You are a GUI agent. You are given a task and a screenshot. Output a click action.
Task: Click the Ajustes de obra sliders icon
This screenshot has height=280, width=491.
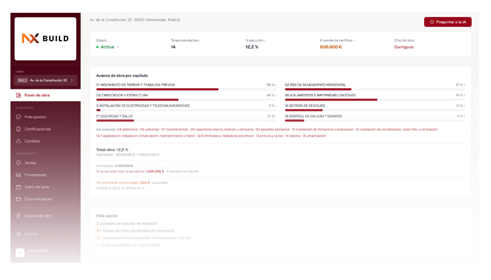pyautogui.click(x=18, y=216)
